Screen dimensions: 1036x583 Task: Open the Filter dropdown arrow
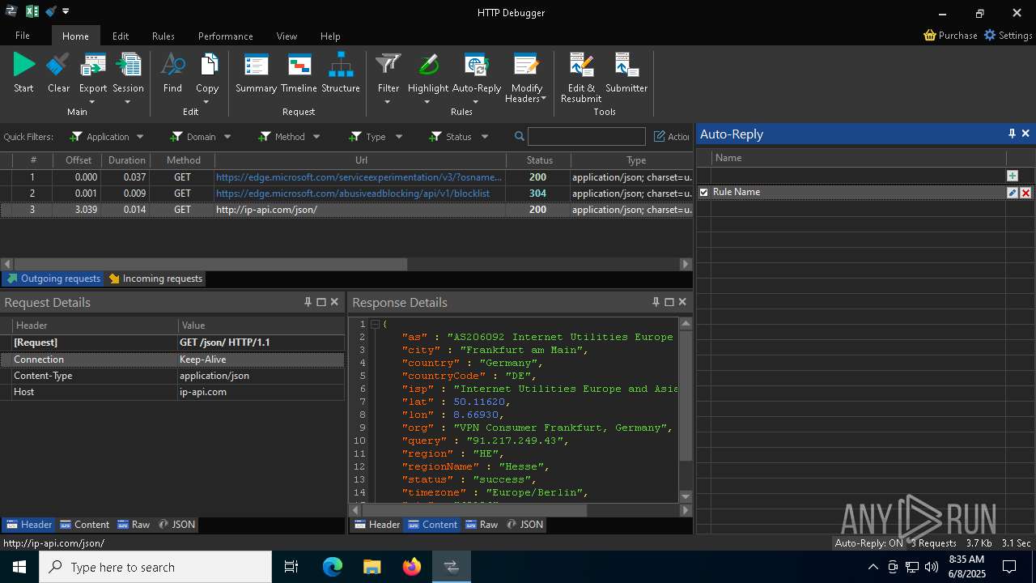(388, 102)
